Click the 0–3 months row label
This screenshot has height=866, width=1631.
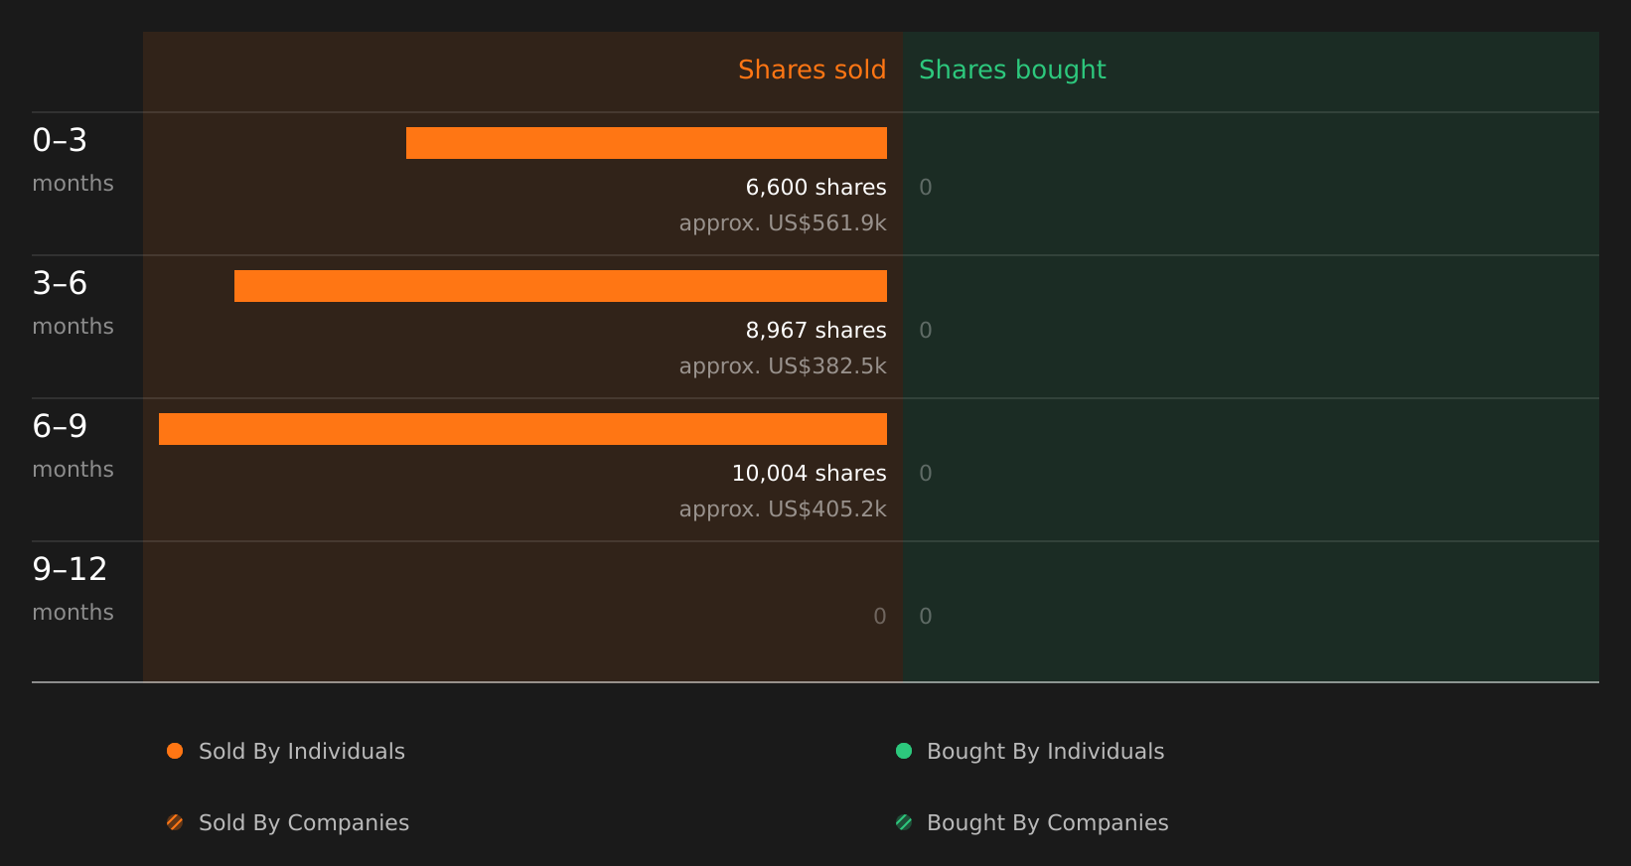click(x=73, y=160)
